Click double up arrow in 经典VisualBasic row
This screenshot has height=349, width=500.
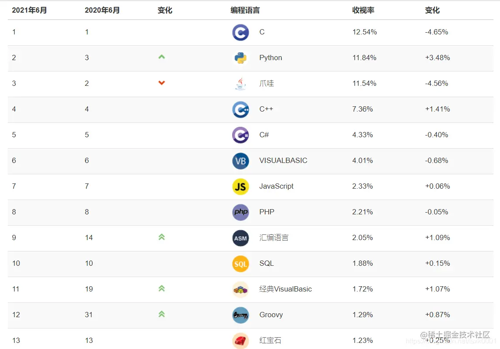point(162,288)
